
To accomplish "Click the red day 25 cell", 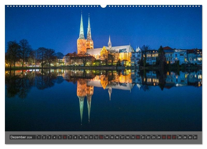I will (164, 137).
